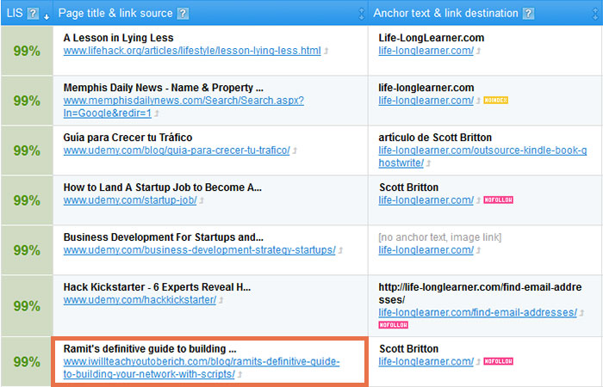Select anchor text 'artículo de Scott Britton'

pos(435,138)
